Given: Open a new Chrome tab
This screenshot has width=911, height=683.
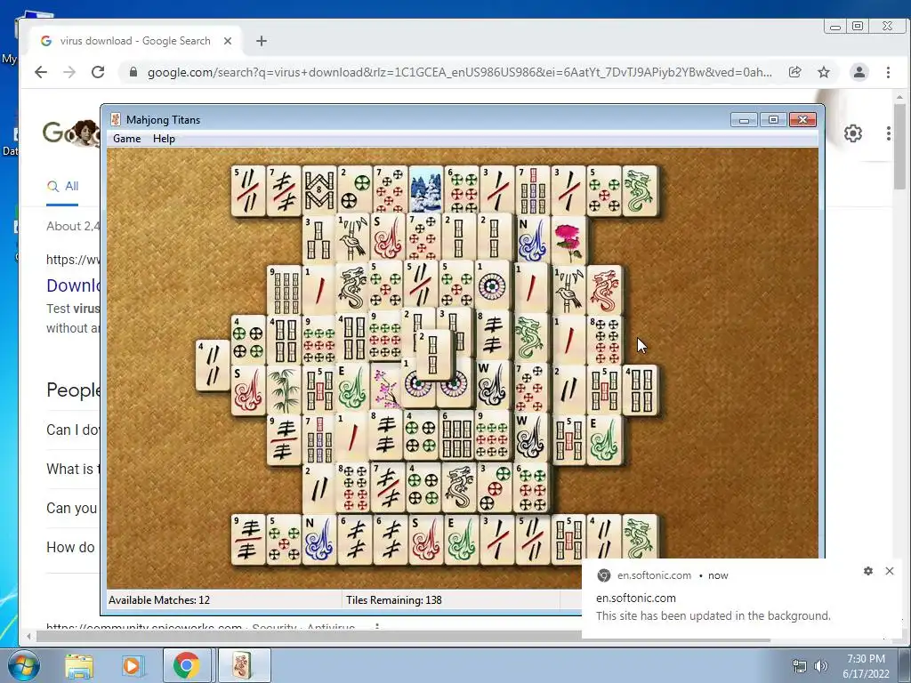Looking at the screenshot, I should [x=262, y=41].
